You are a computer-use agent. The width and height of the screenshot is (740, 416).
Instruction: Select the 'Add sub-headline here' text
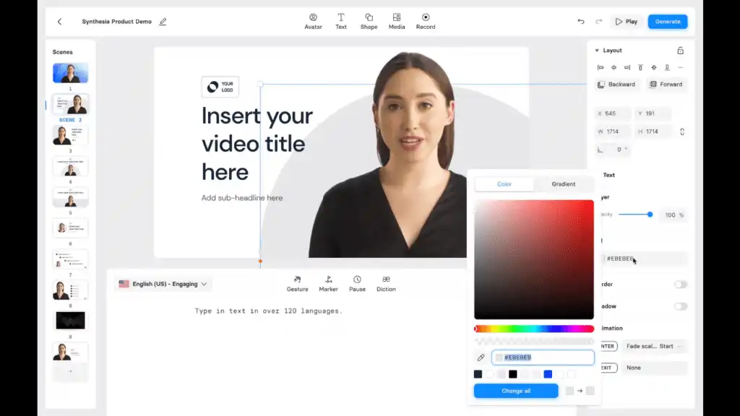coord(242,198)
